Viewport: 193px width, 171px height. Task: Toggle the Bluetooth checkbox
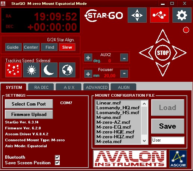point(57,157)
